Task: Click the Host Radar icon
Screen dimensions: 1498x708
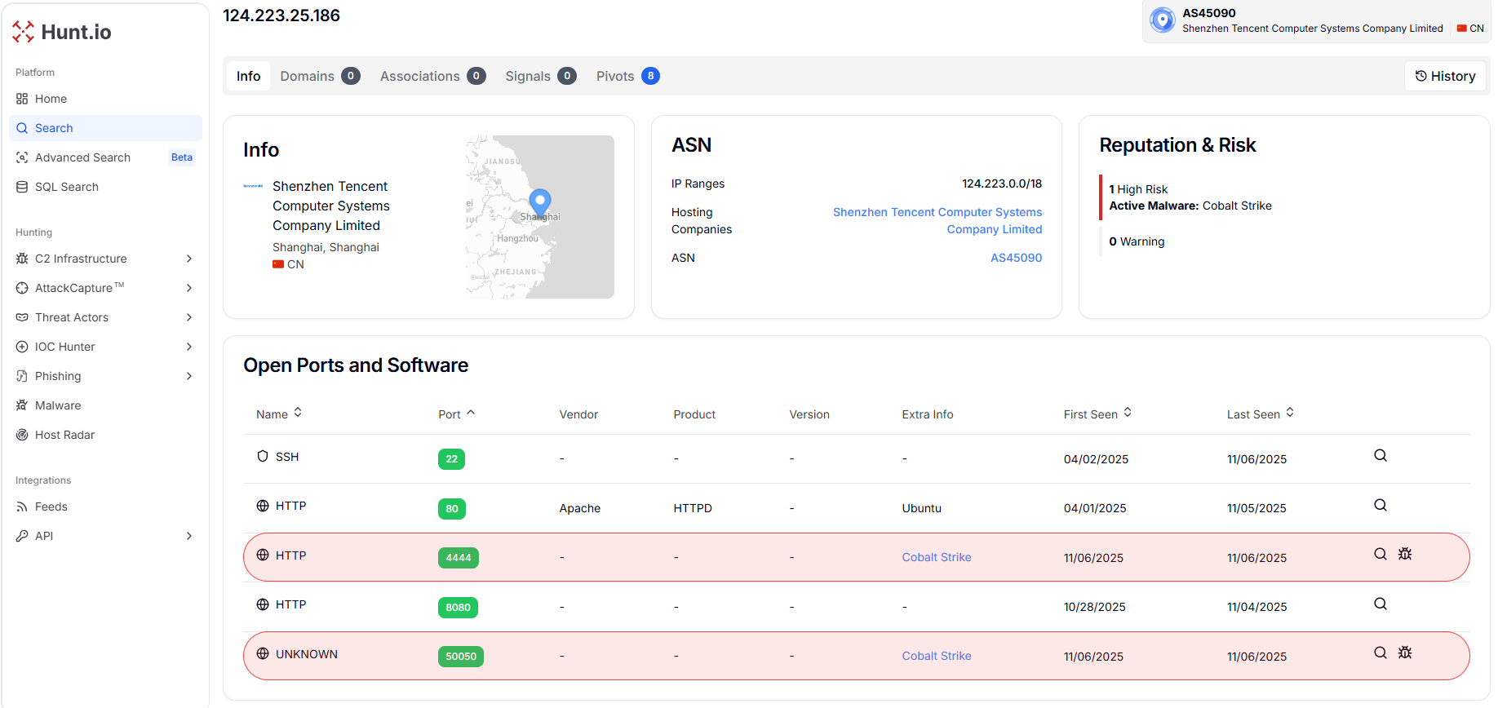Action: (x=22, y=435)
